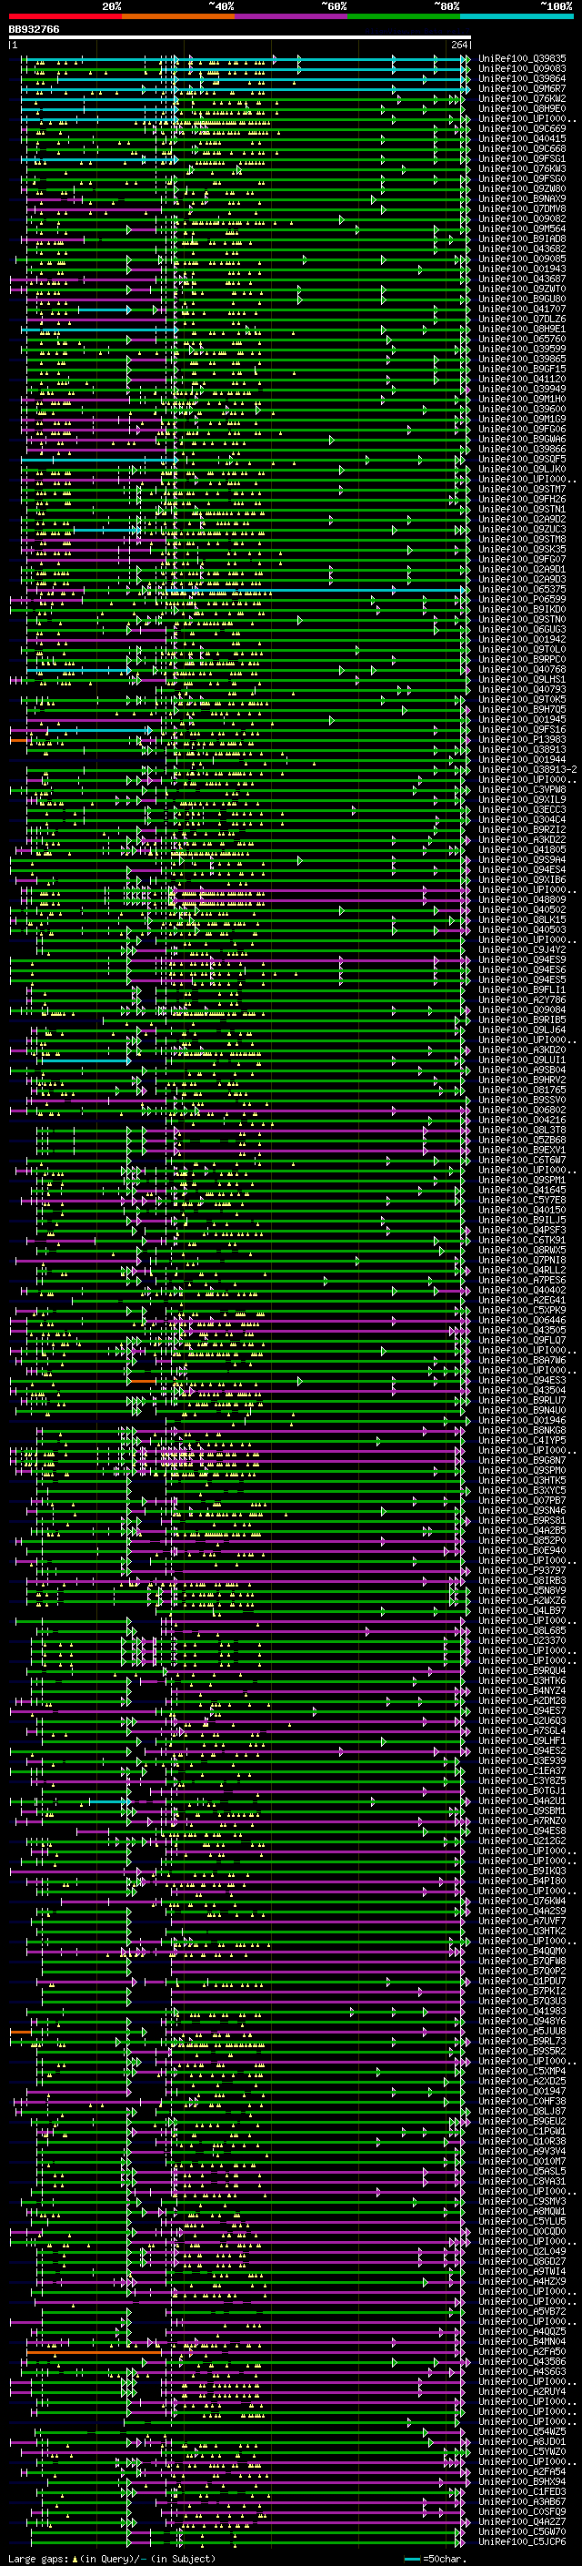The height and width of the screenshot is (2566, 582).
Task: Click the UniRef100_Q9FSG1 label
Action: [522, 158]
